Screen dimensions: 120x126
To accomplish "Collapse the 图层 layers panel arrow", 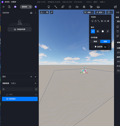I will [x=35, y=77].
